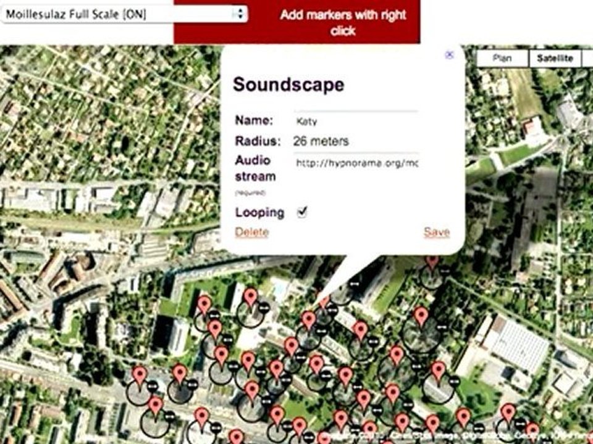
Task: Toggle the Looping checkbox
Action: pos(302,212)
